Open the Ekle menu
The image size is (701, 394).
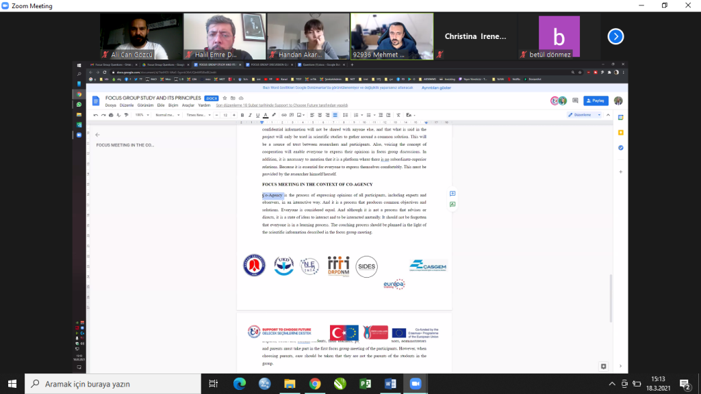click(160, 105)
